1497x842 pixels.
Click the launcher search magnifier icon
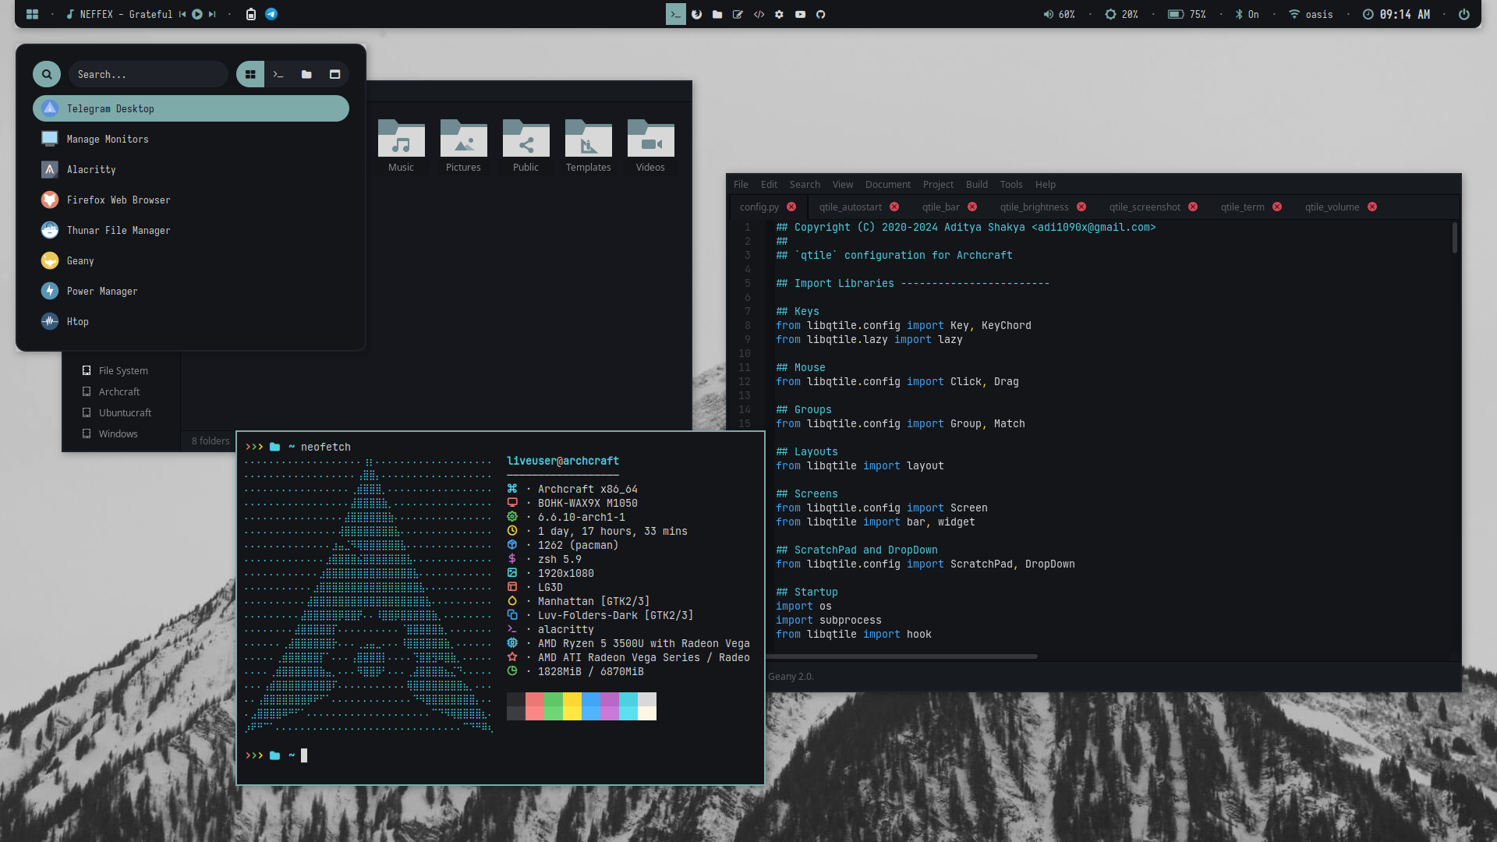point(47,75)
